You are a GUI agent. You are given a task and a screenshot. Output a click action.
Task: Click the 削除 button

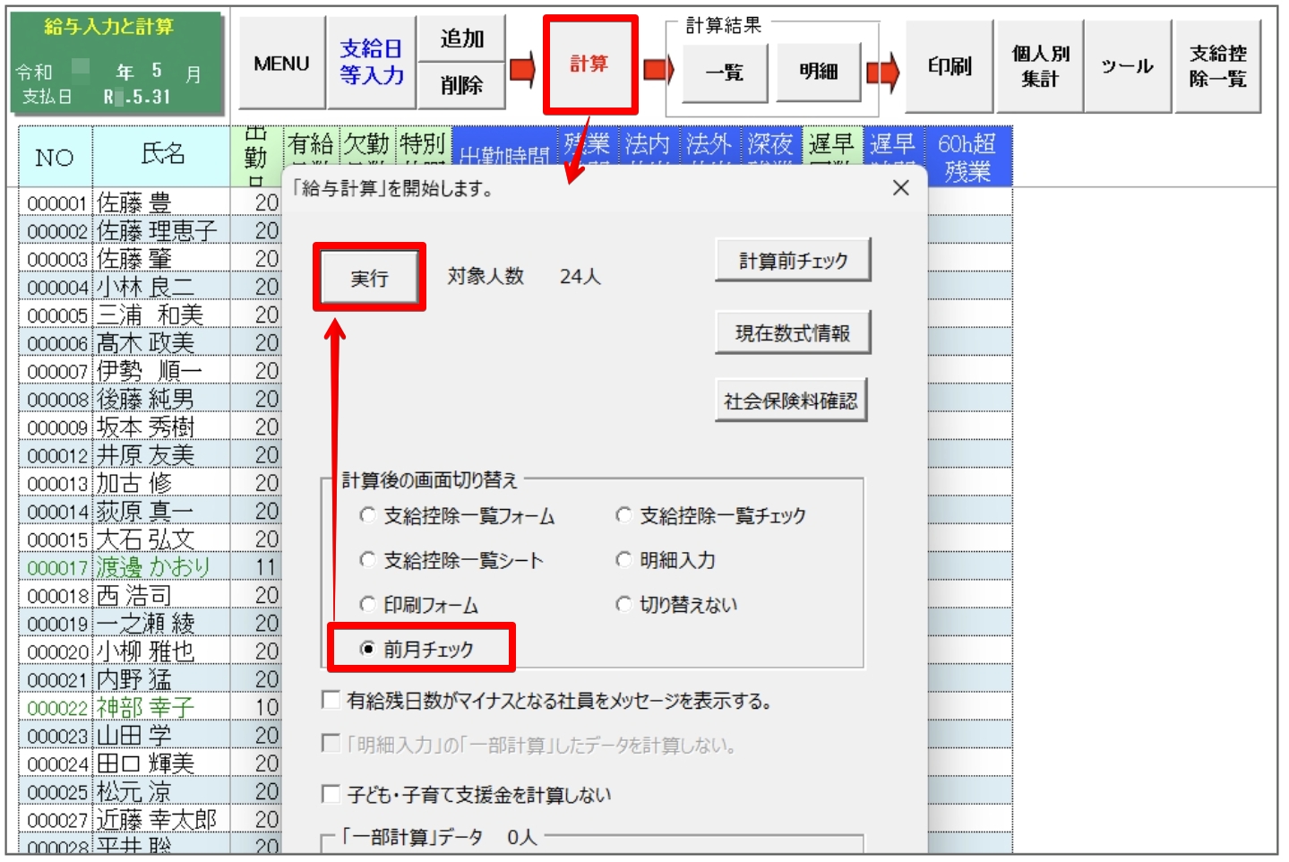[x=461, y=86]
